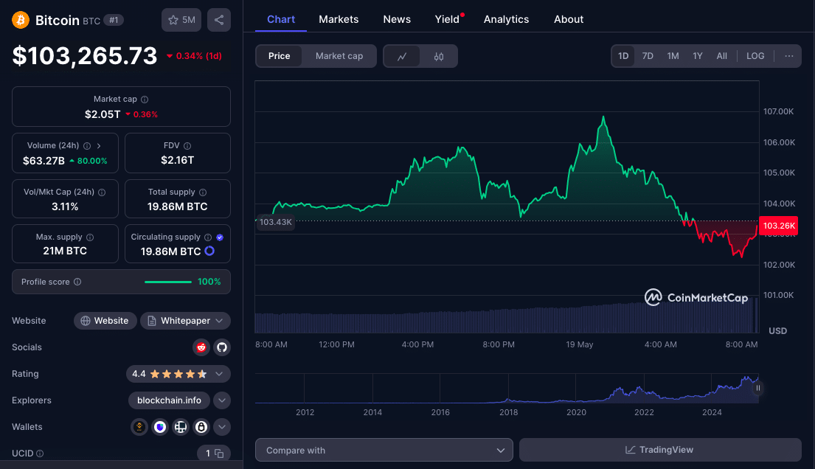Screen dimensions: 815x469
Task: Click the Market cap info icon
Action: pos(145,100)
